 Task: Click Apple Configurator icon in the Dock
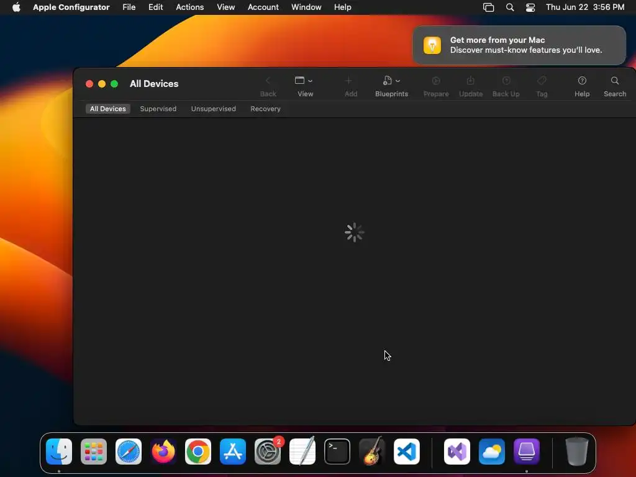click(527, 452)
